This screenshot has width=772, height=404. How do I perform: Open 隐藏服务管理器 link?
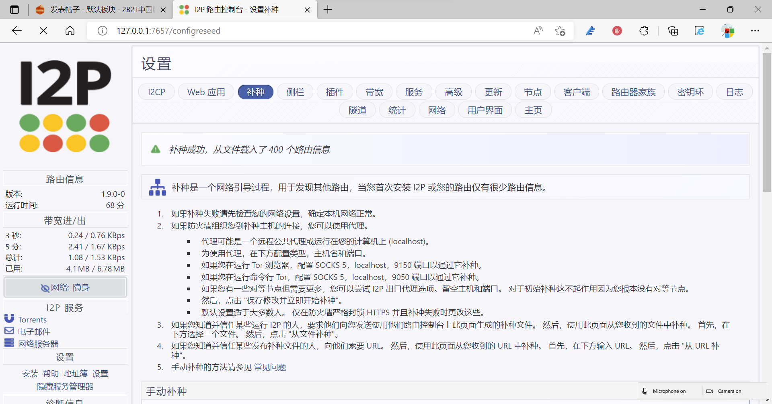tap(65, 386)
